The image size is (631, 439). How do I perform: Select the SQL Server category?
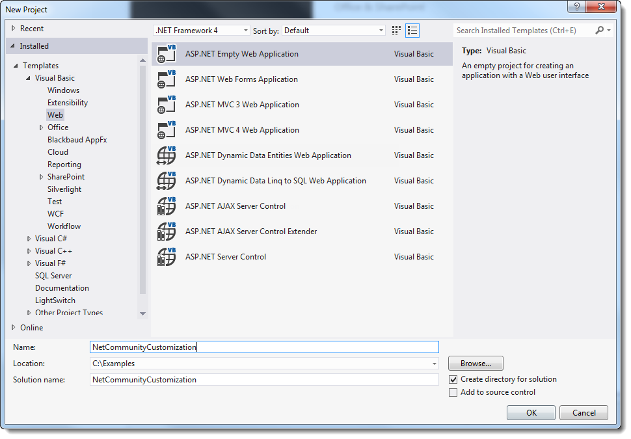point(53,276)
